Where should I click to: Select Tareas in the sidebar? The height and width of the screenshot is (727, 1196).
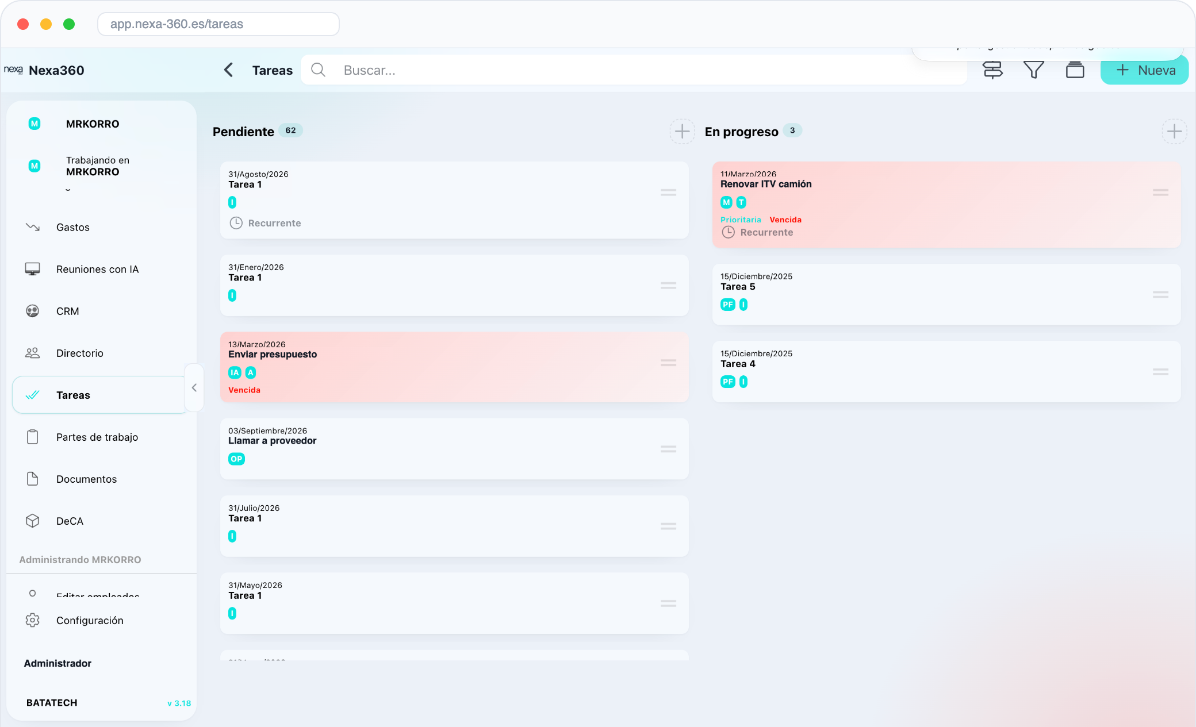point(100,395)
